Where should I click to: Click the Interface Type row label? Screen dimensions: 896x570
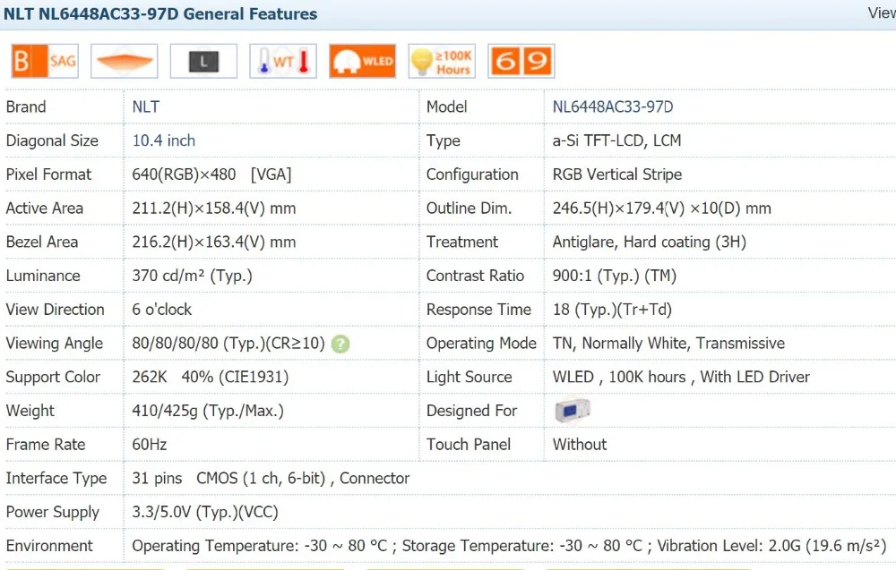coord(56,479)
